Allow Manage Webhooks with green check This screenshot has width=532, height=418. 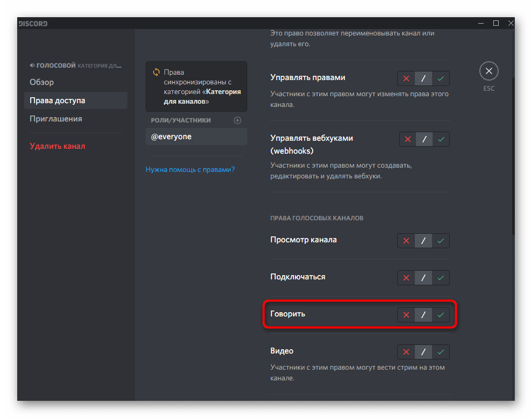[441, 139]
